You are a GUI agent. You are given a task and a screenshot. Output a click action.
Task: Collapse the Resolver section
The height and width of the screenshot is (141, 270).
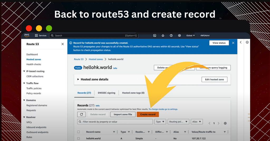(24, 117)
